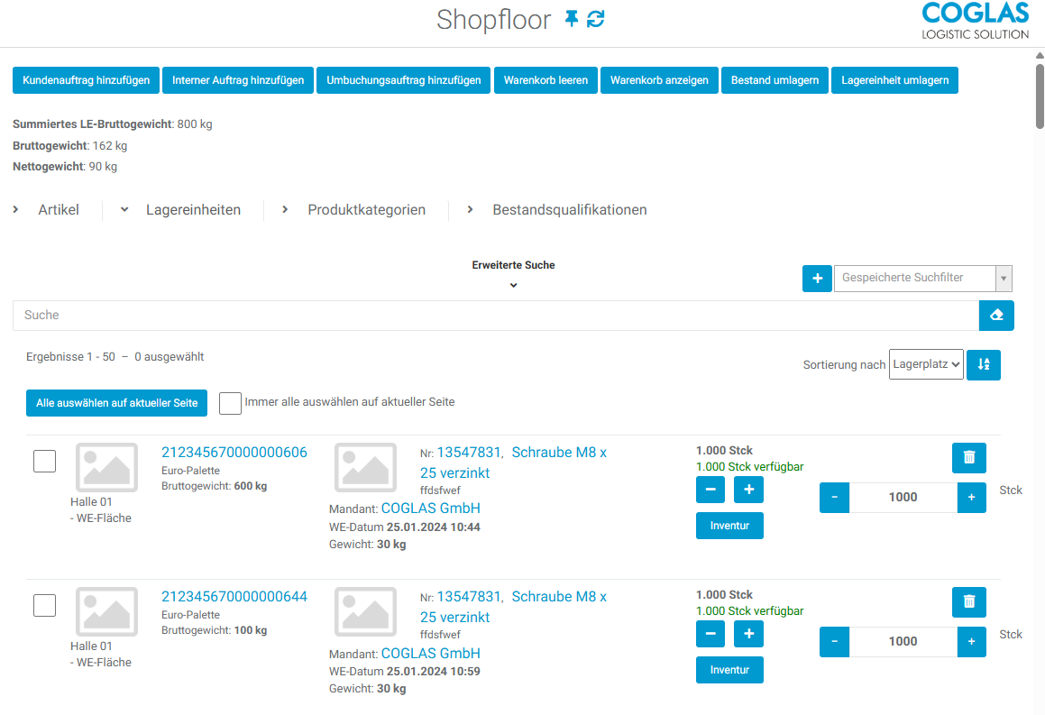Toggle sort direction with the A-Z icon
The height and width of the screenshot is (715, 1045).
[x=984, y=365]
